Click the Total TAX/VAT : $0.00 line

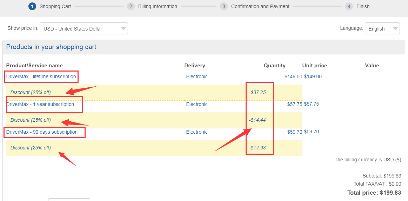(x=377, y=184)
